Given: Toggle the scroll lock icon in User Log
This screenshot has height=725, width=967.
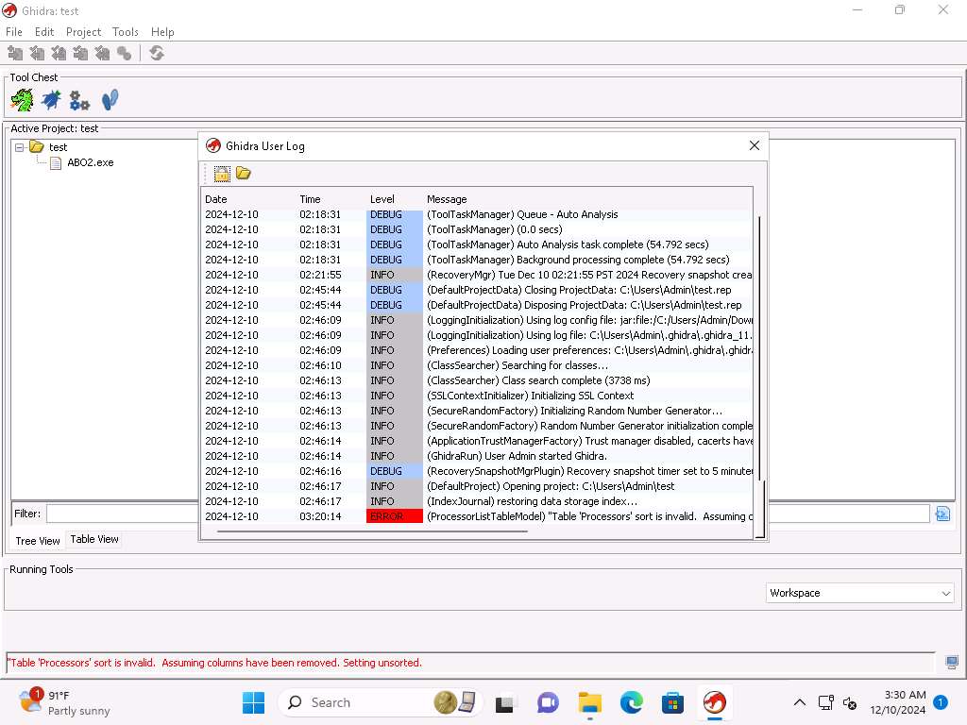Looking at the screenshot, I should click(222, 173).
